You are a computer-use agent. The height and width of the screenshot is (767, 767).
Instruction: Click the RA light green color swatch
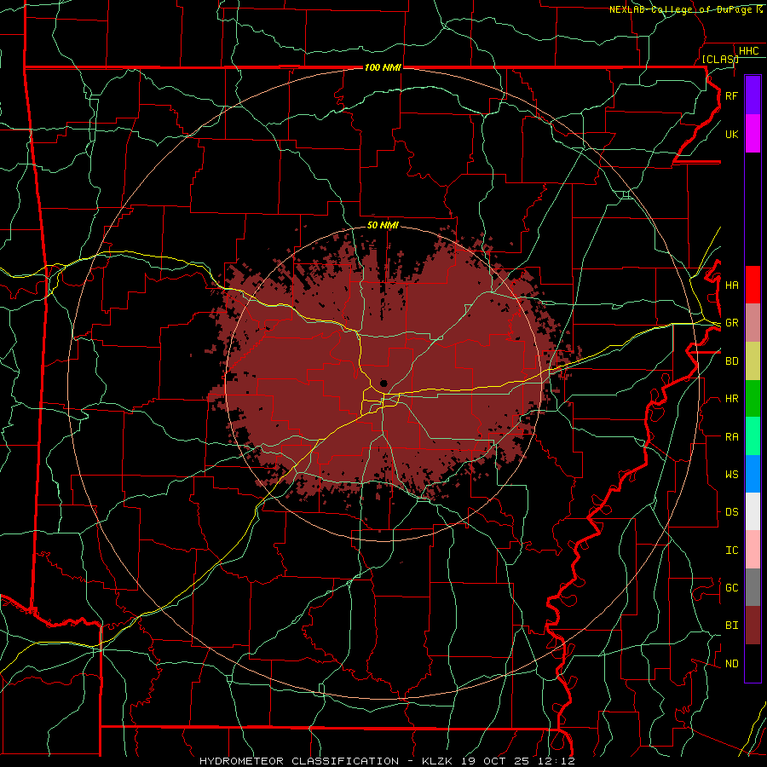[x=753, y=436]
